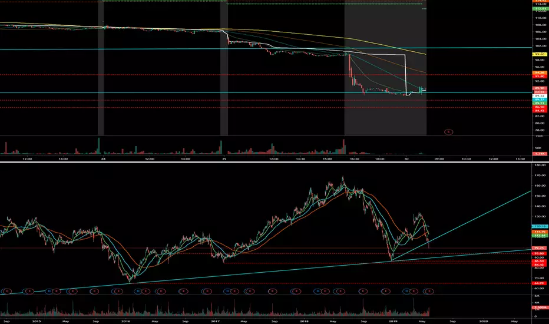Click the 16:30 time axis label
The image size is (549, 324).
(355, 159)
